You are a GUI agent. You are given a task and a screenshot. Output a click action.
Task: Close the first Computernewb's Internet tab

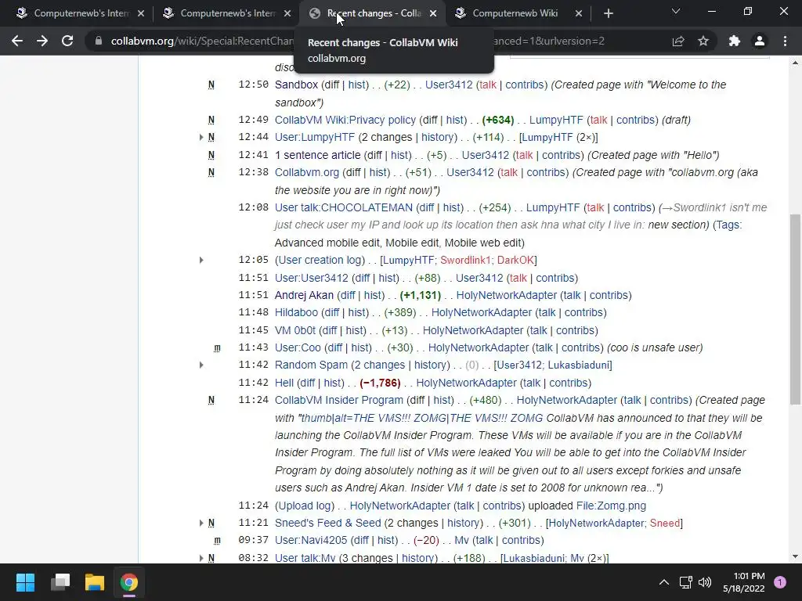141,13
